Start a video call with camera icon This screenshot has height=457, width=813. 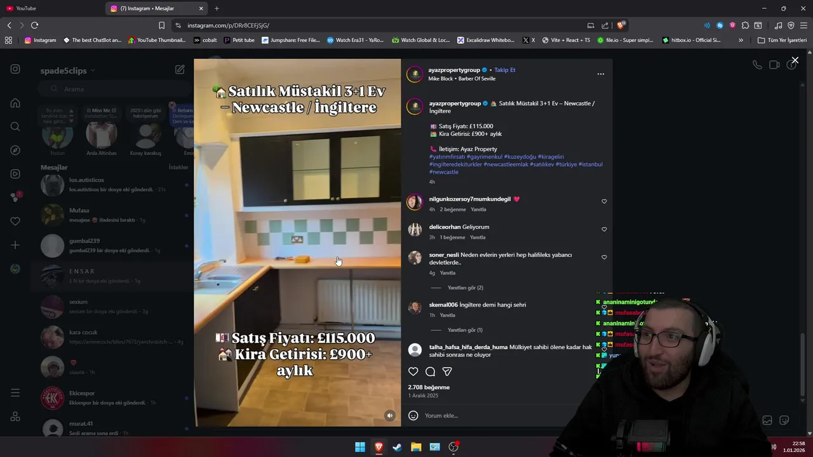click(774, 65)
